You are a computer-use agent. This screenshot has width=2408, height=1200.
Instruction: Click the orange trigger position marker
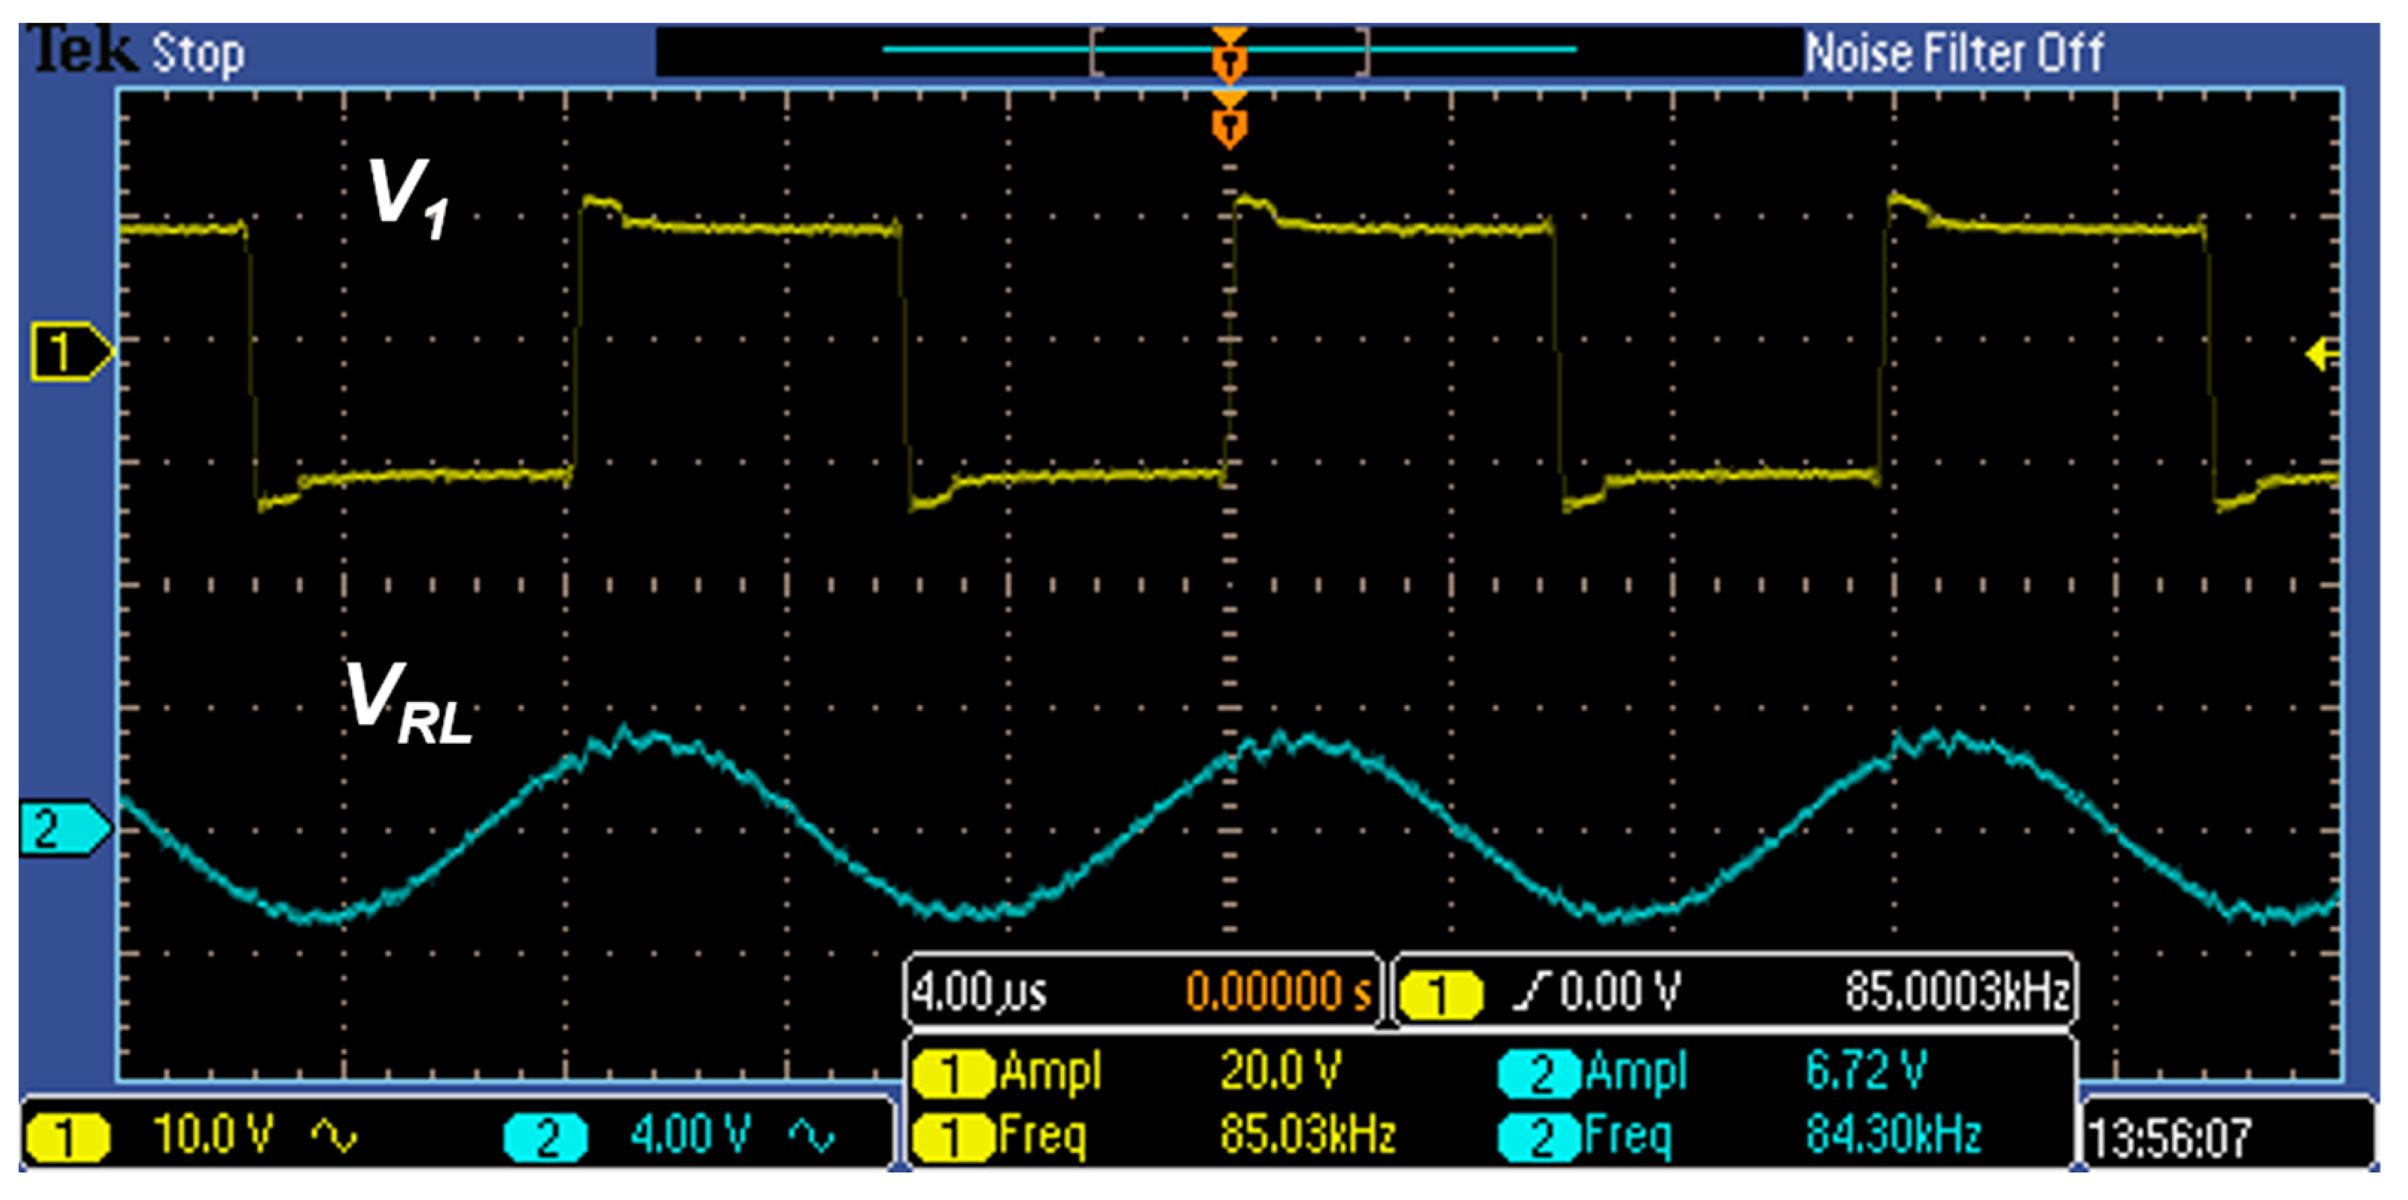tap(1229, 122)
